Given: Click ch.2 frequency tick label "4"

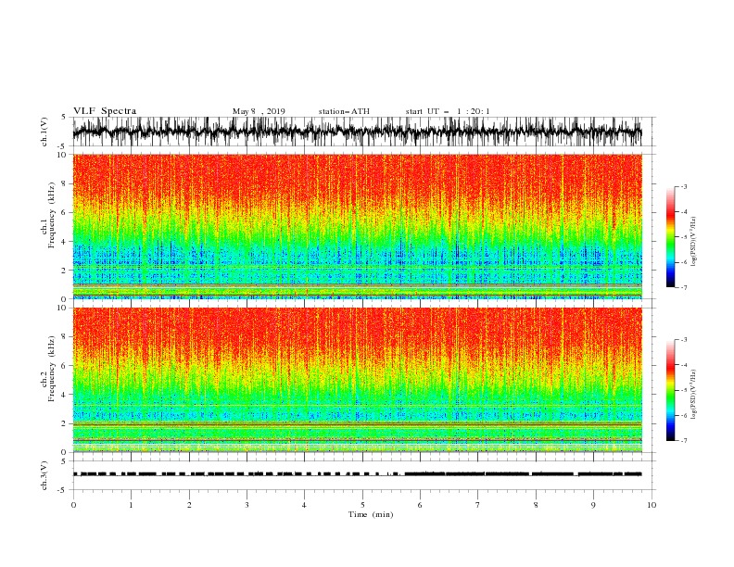Looking at the screenshot, I should point(64,395).
